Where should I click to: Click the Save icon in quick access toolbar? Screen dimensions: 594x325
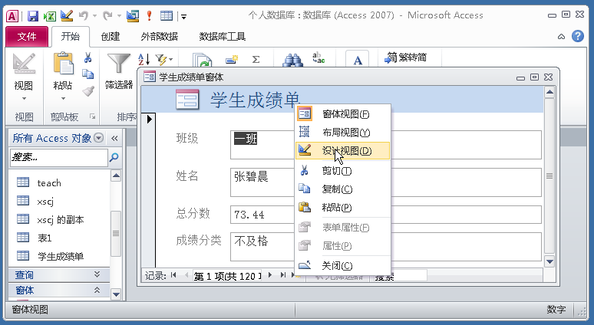33,16
